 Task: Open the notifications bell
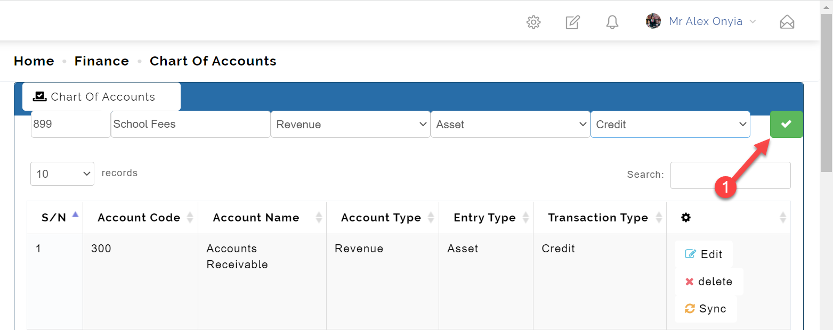tap(612, 22)
